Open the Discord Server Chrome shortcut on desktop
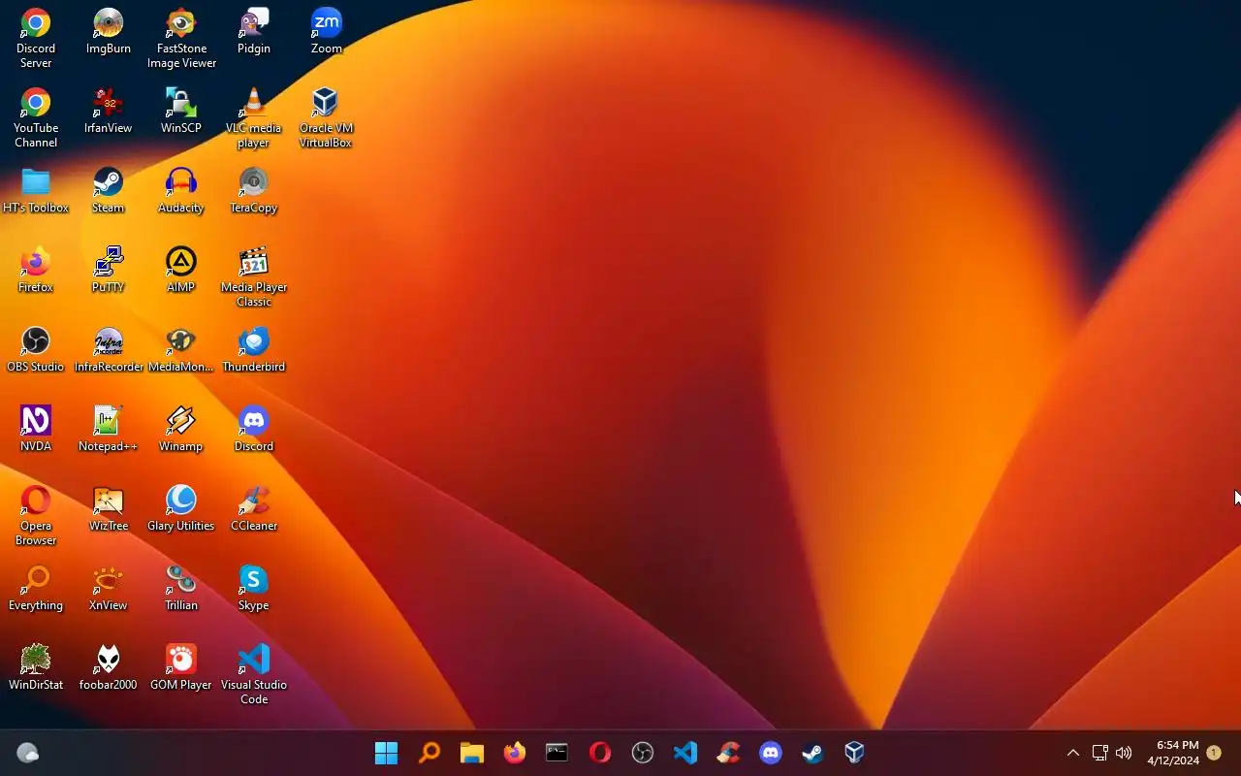 coord(36,39)
